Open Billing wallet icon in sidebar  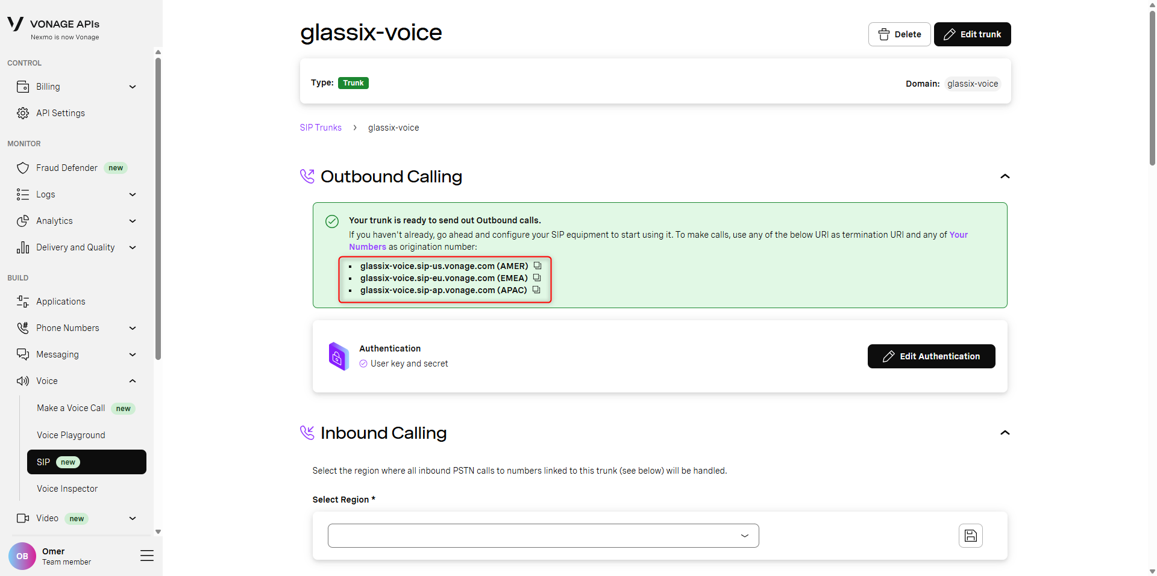click(23, 87)
